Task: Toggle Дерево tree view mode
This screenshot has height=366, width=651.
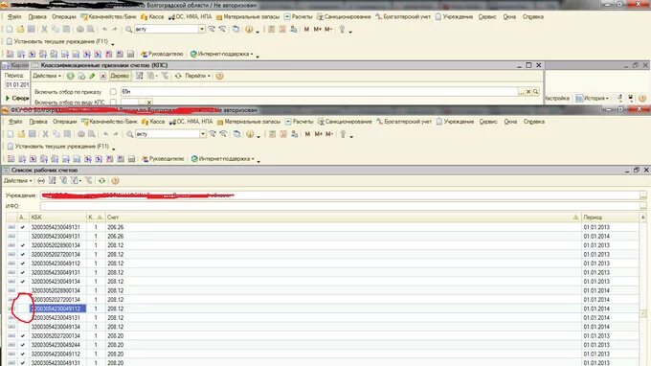Action: [120, 76]
